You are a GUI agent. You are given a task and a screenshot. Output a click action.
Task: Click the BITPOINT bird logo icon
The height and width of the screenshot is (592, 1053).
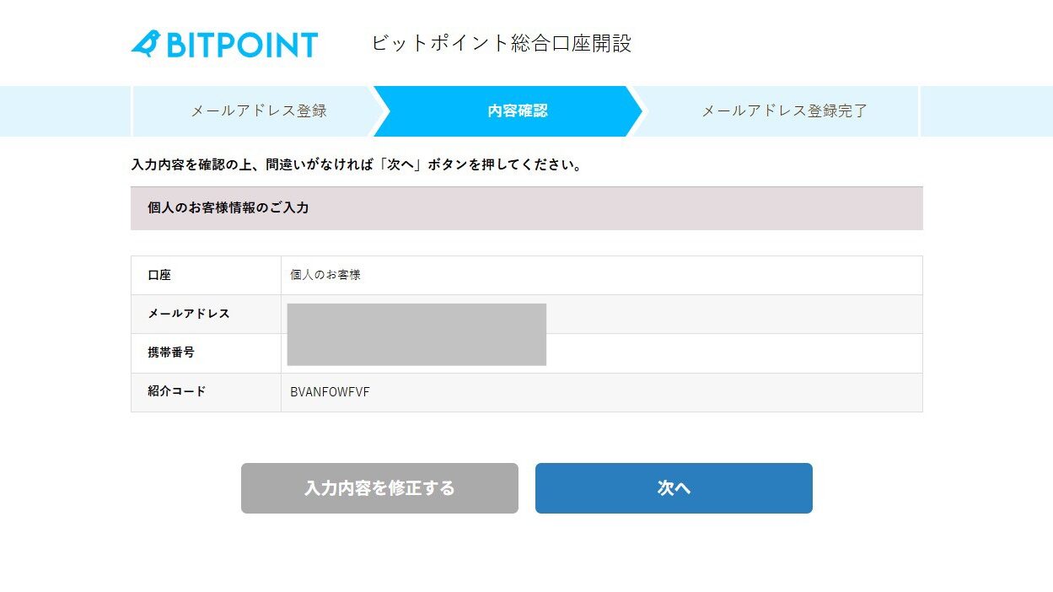coord(146,43)
